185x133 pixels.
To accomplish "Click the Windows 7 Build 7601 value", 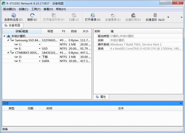I will coord(136,44).
